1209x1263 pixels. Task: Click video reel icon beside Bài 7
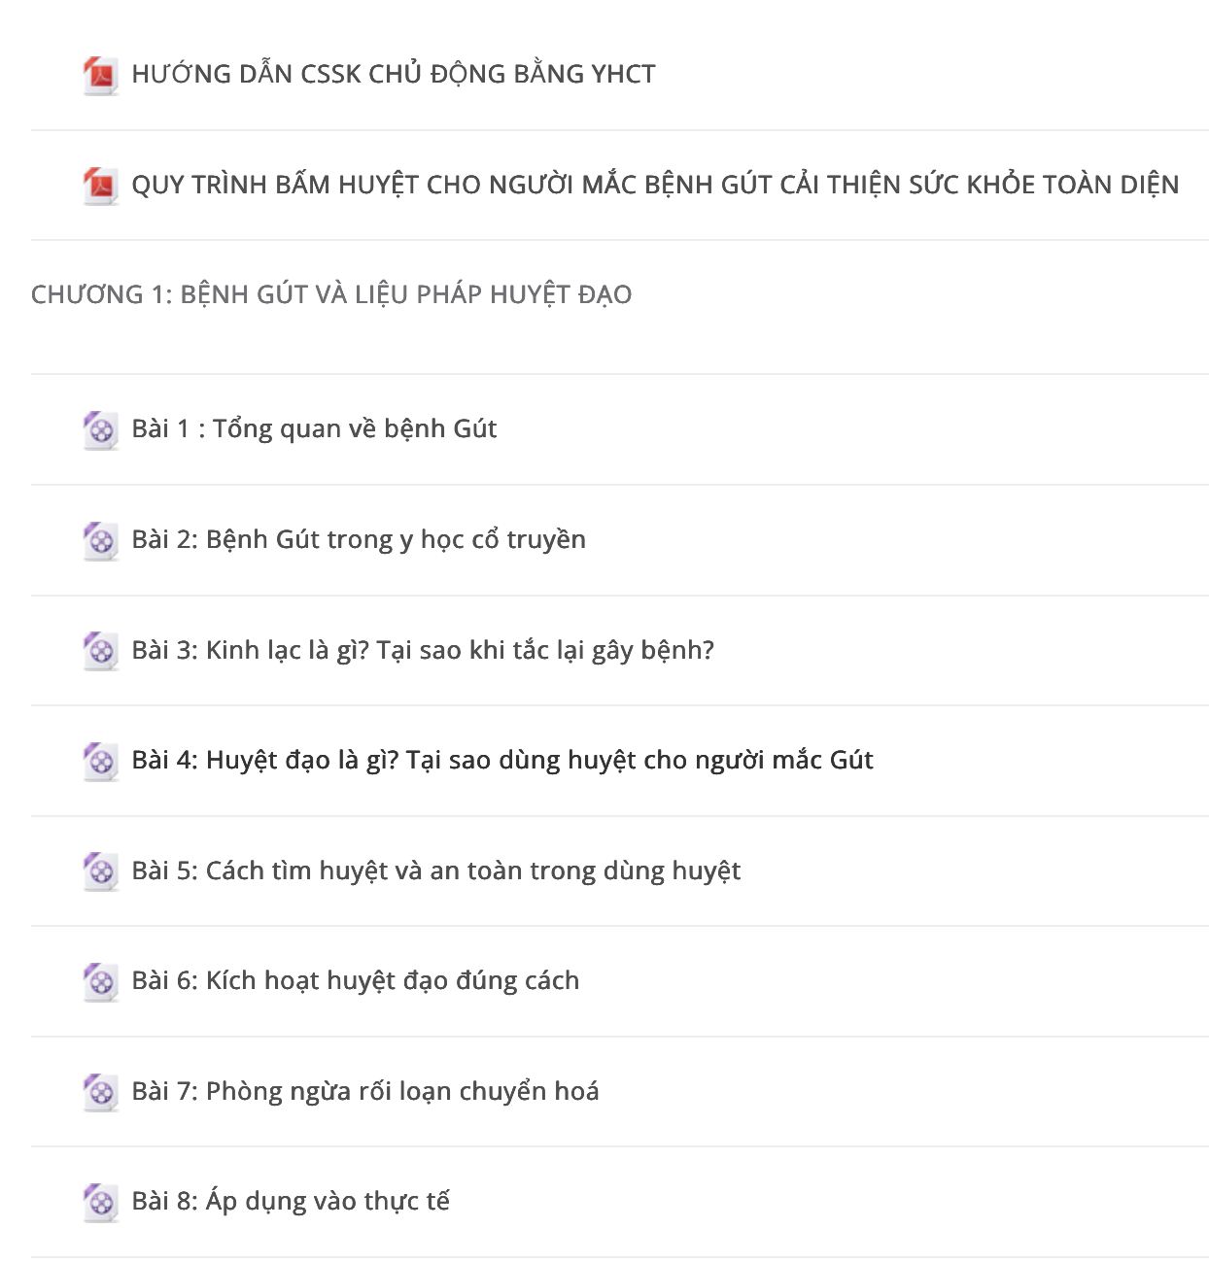(x=100, y=1092)
